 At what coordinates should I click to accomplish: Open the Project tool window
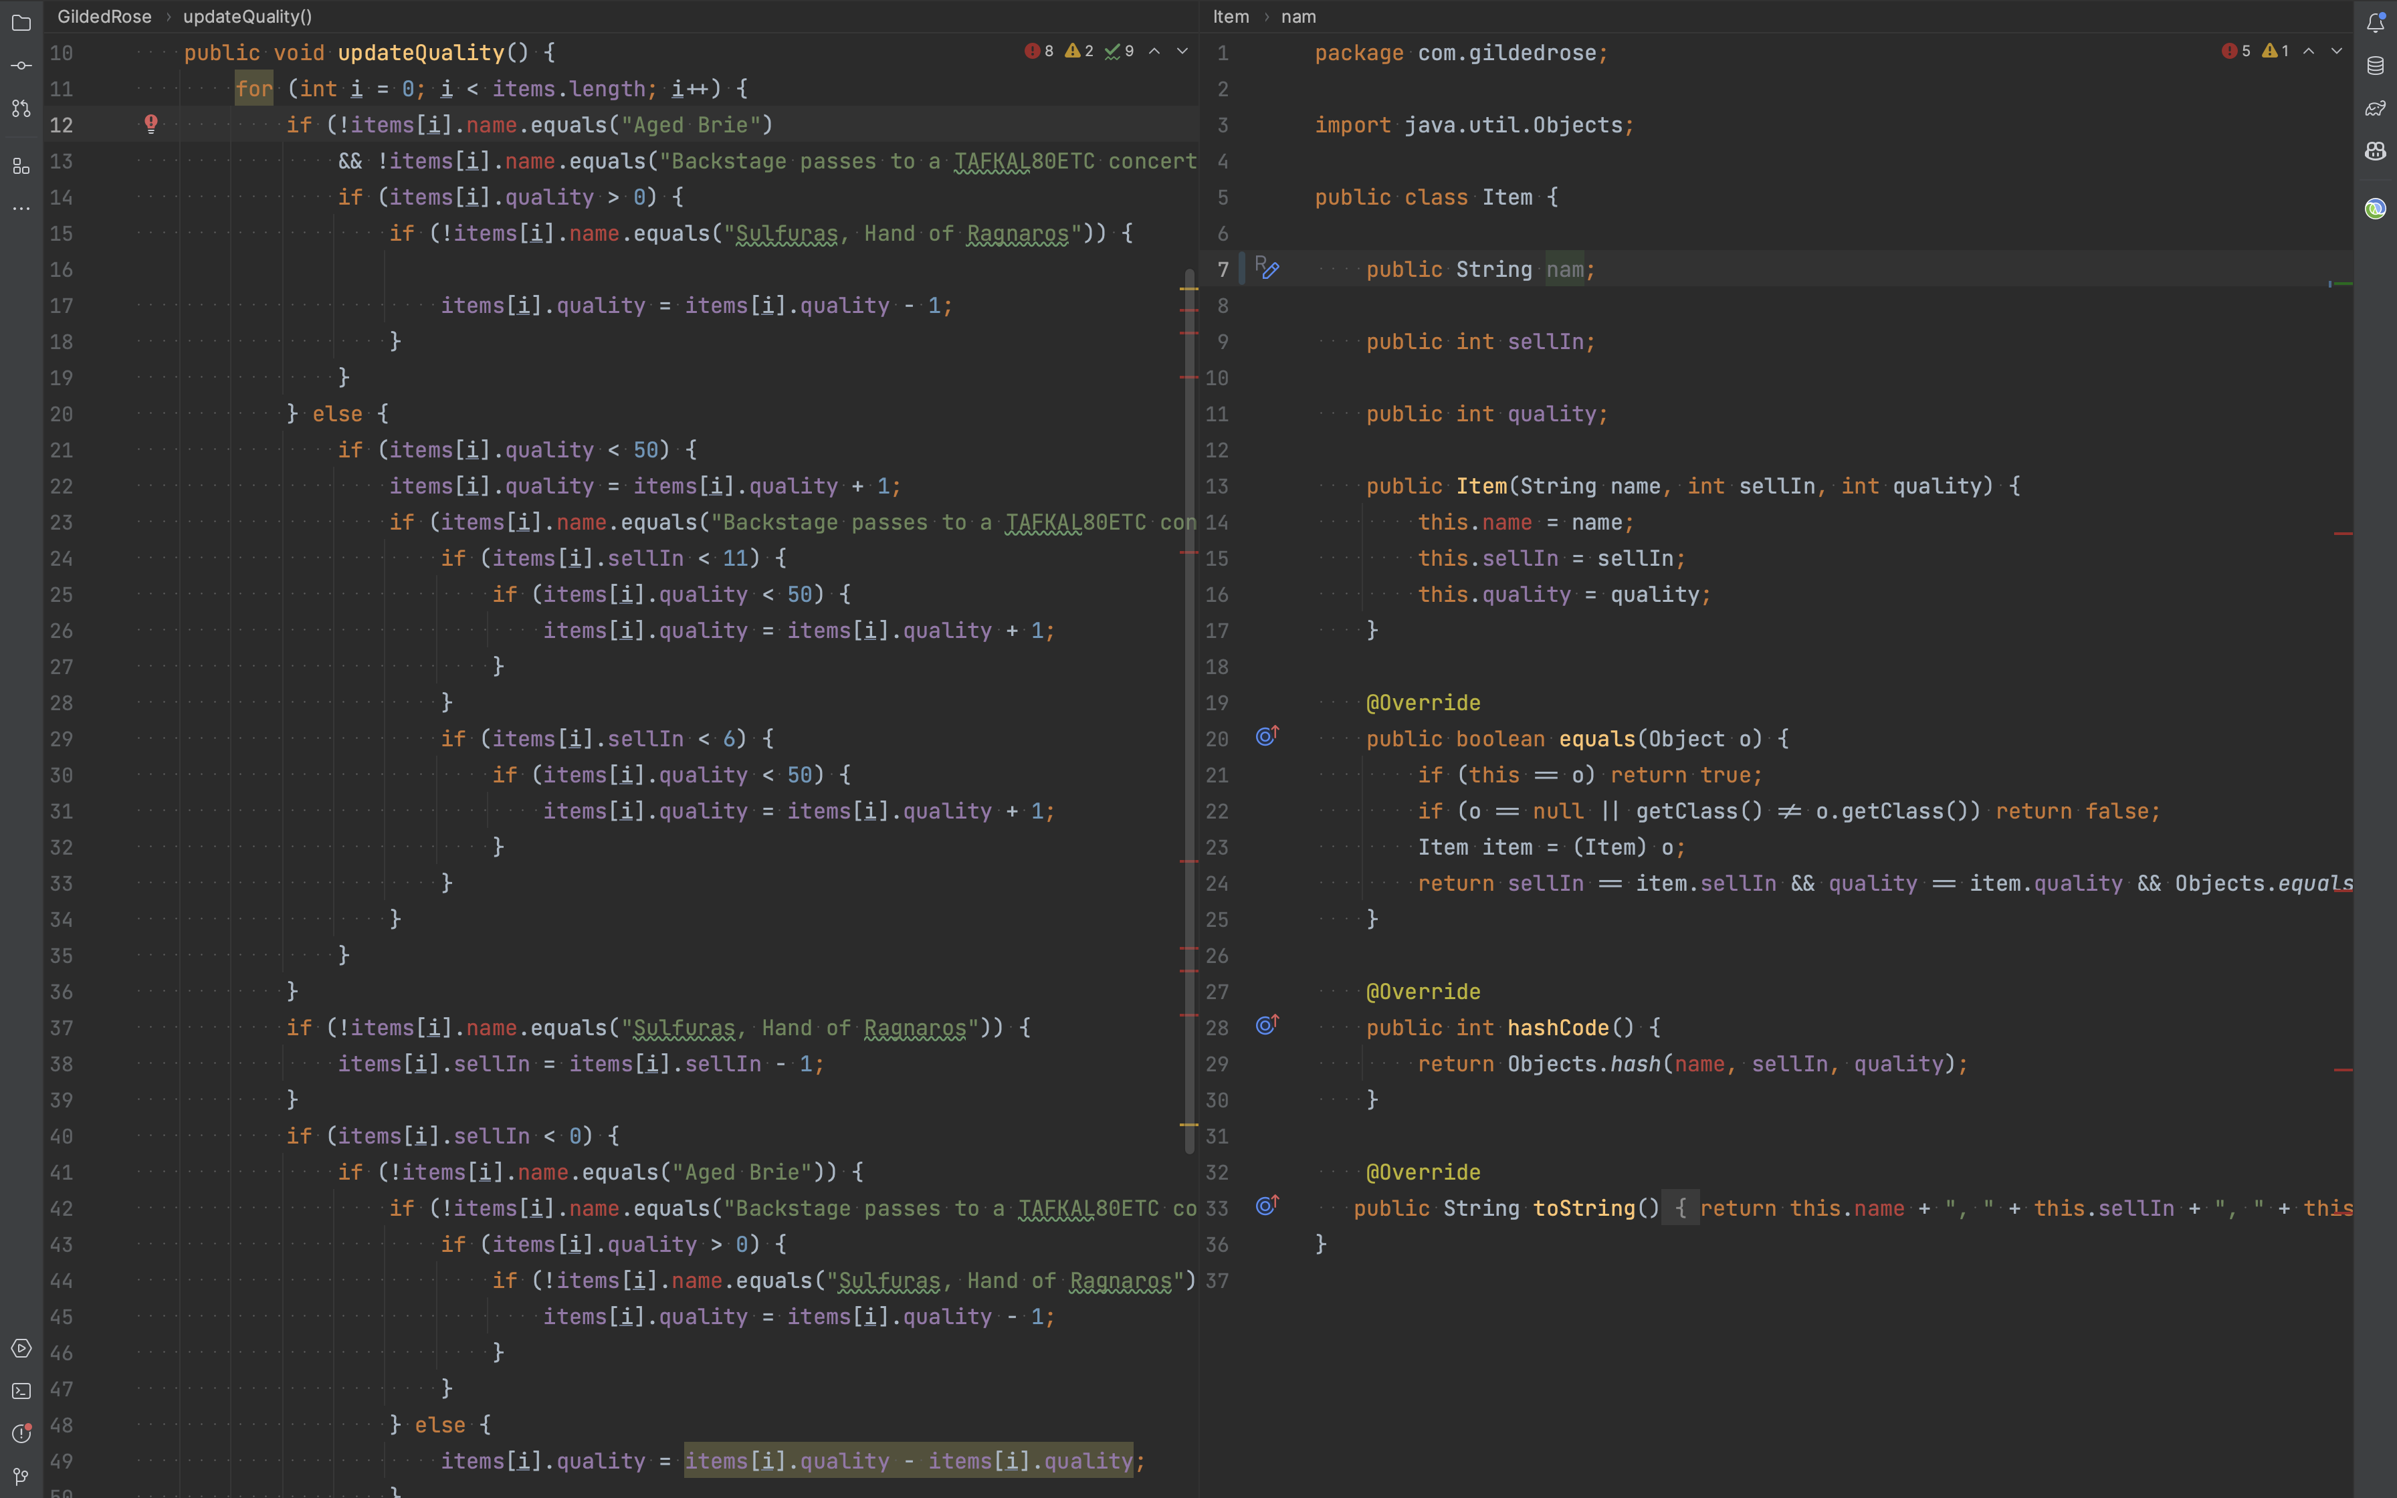(22, 22)
